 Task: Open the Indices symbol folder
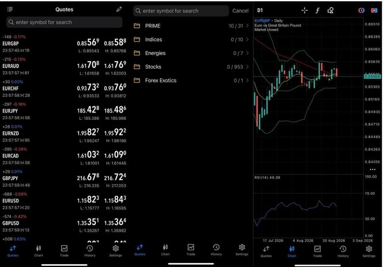point(191,39)
